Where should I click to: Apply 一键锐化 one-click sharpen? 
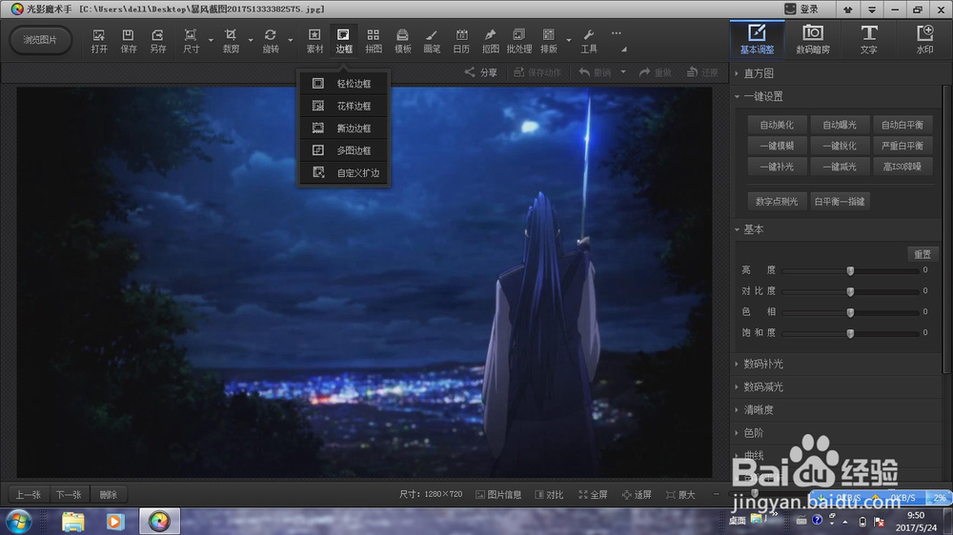tap(840, 146)
